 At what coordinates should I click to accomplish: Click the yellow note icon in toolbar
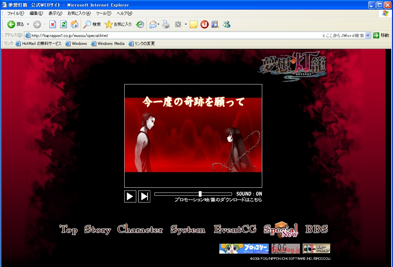click(x=194, y=24)
